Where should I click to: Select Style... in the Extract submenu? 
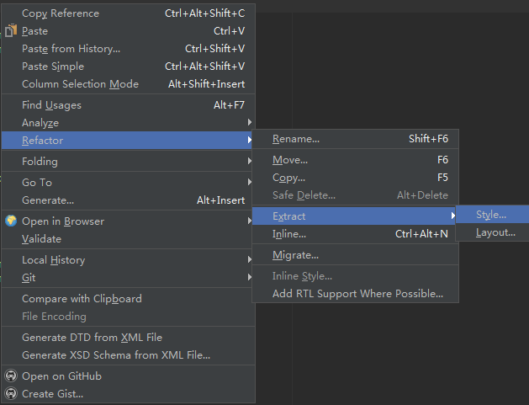[492, 215]
